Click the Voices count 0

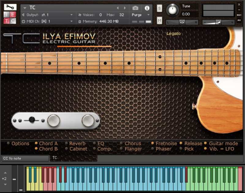coord(101,15)
